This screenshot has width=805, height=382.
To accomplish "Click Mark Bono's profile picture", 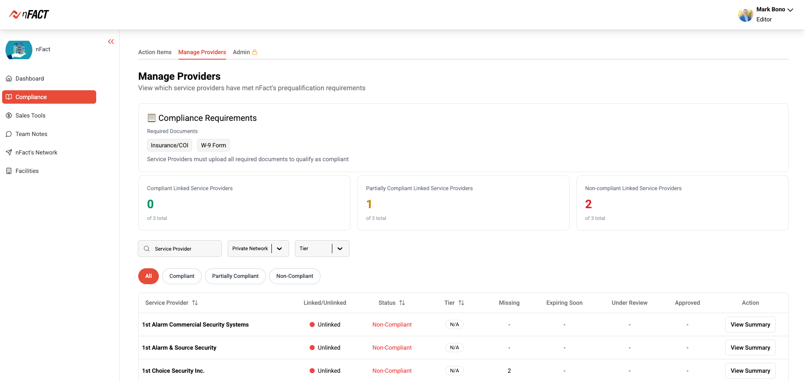I will [746, 15].
